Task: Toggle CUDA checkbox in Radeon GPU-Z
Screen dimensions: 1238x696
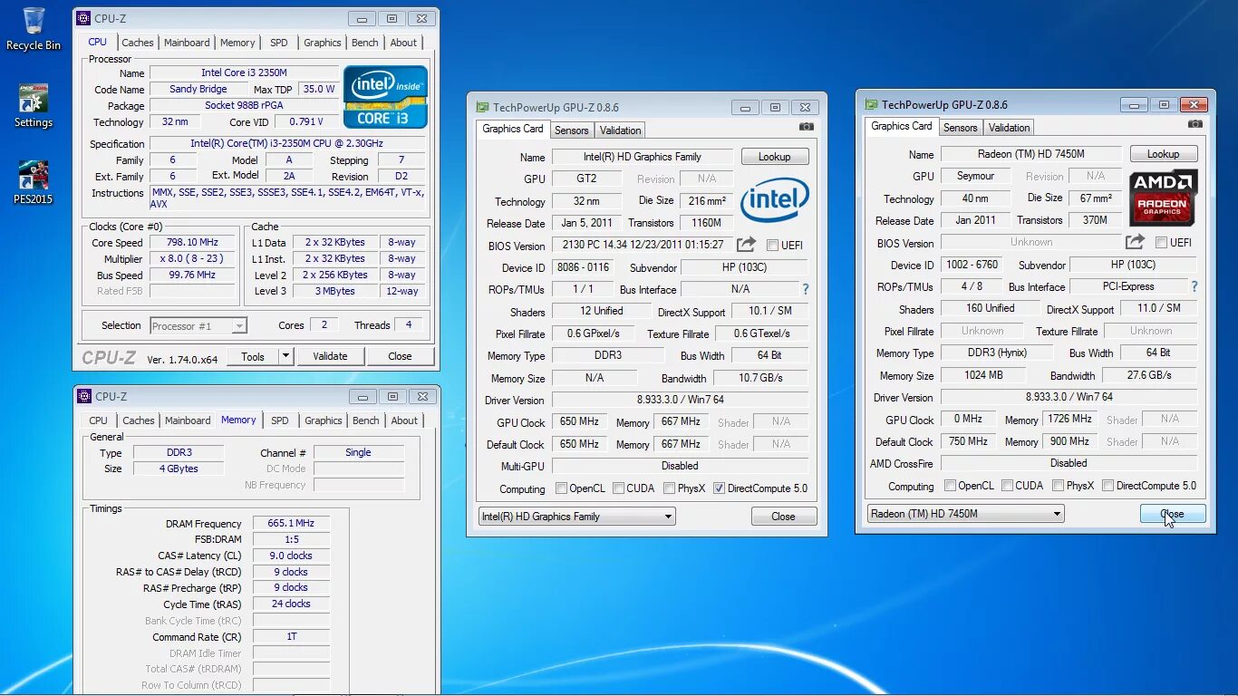Action: click(x=1007, y=486)
